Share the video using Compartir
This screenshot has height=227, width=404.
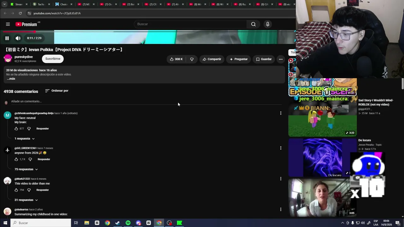pyautogui.click(x=212, y=59)
